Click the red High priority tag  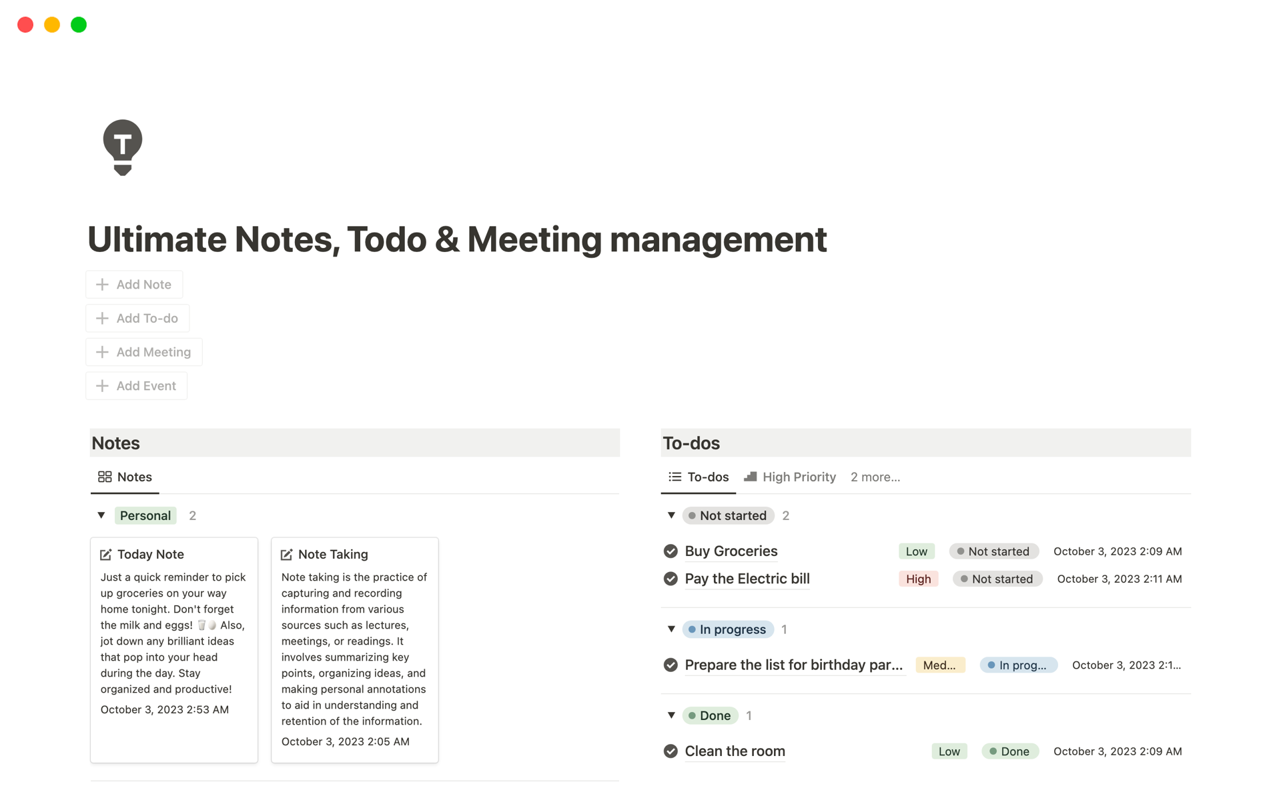tap(918, 579)
